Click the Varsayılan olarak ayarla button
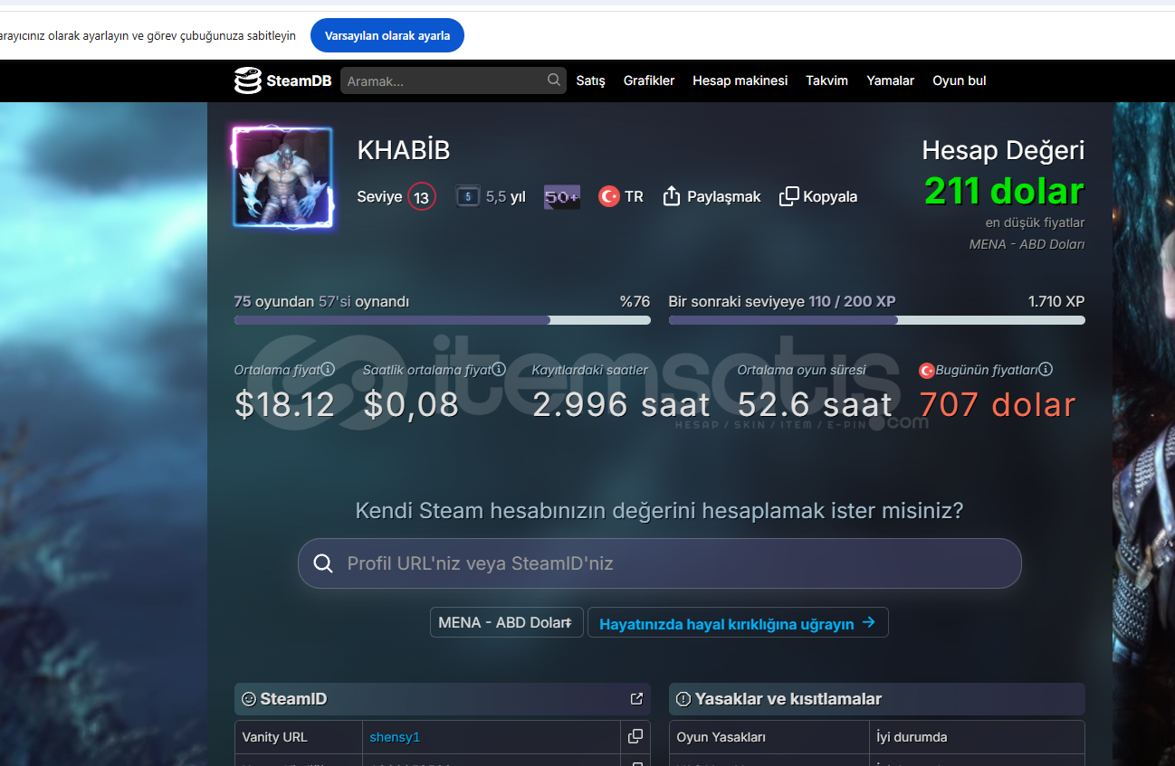 387,35
